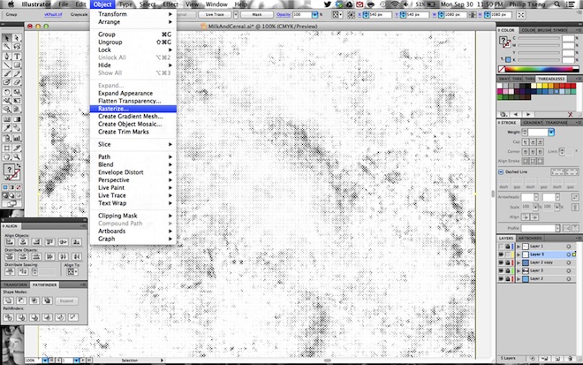Toggle lock for Layer 3
This screenshot has width=583, height=365.
508,270
